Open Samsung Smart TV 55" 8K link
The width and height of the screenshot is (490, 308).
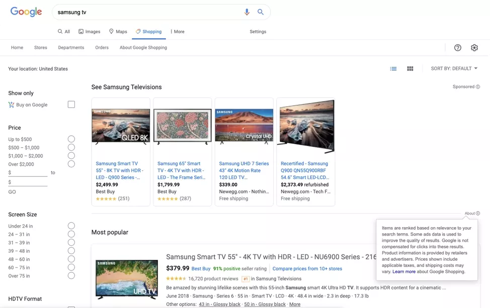click(120, 170)
